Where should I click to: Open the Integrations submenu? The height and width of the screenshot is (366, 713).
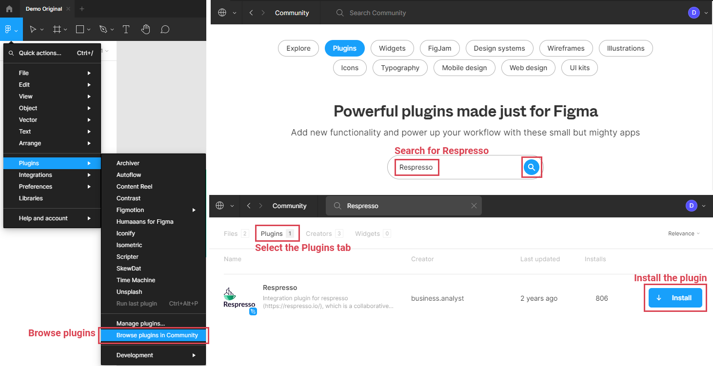[52, 175]
